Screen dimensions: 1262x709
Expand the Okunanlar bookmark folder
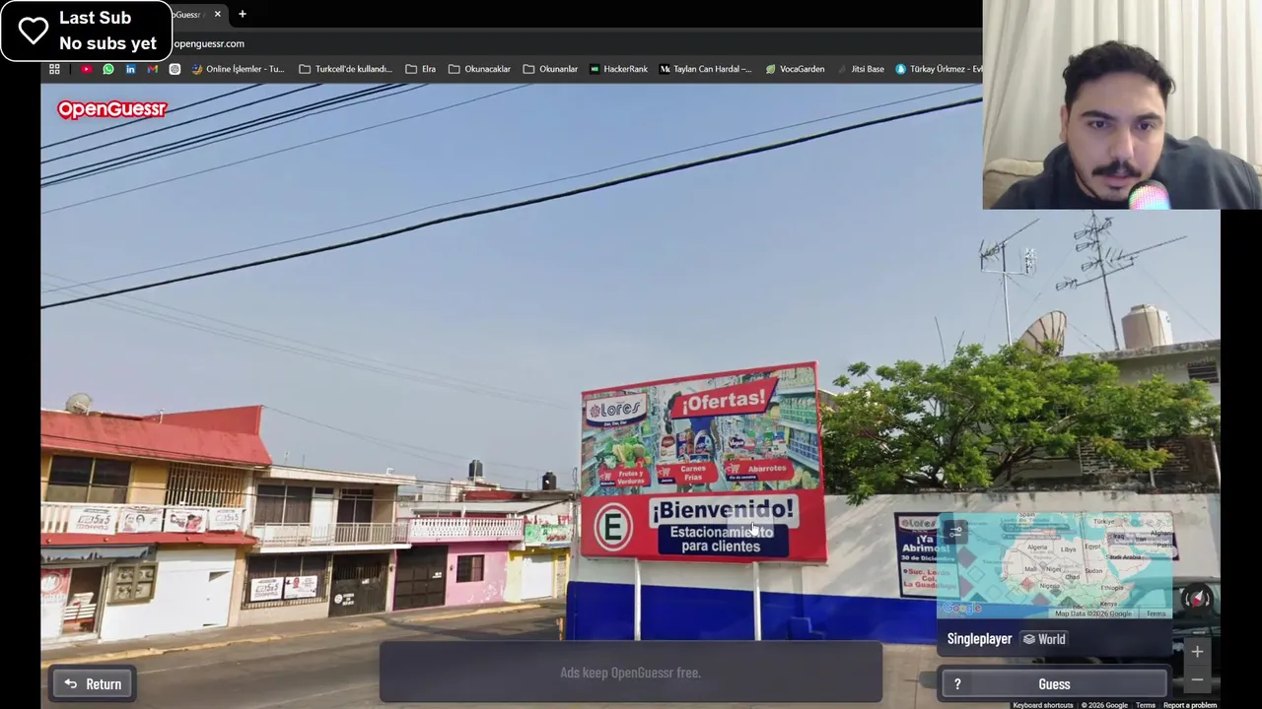click(550, 69)
